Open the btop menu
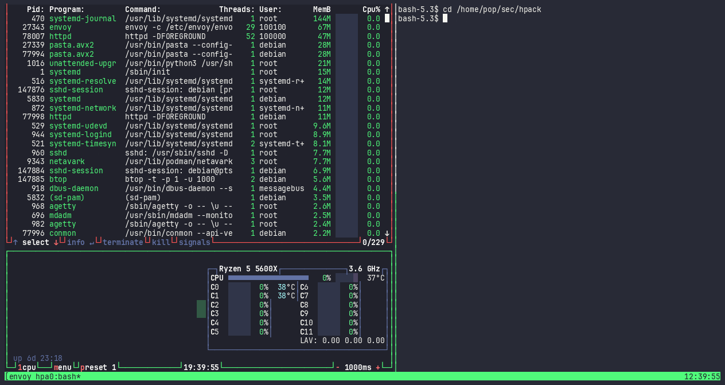This screenshot has width=725, height=385. point(63,367)
